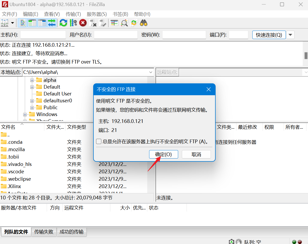Reconnect to last server icon
Viewport: 308px width, 244px height.
coord(103,23)
